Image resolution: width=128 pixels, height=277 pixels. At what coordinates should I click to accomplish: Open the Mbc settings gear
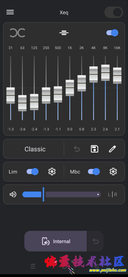pos(113,171)
